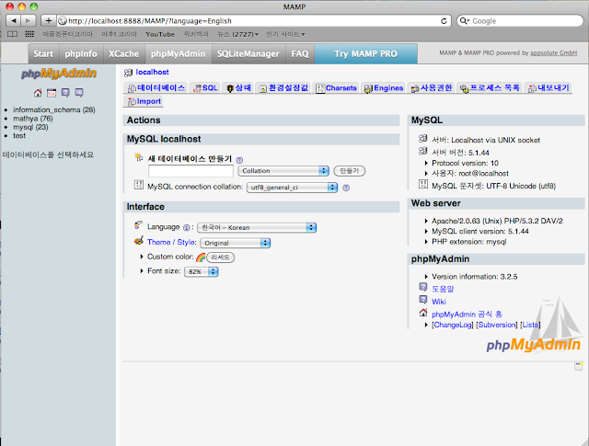Open the SQL query window icon in sidebar

(52, 93)
